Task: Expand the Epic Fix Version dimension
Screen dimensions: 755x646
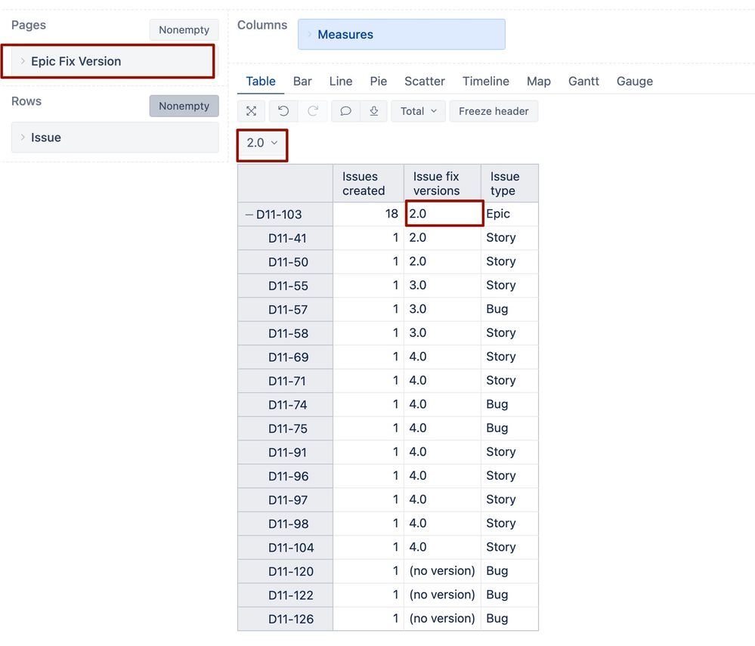Action: [x=23, y=61]
